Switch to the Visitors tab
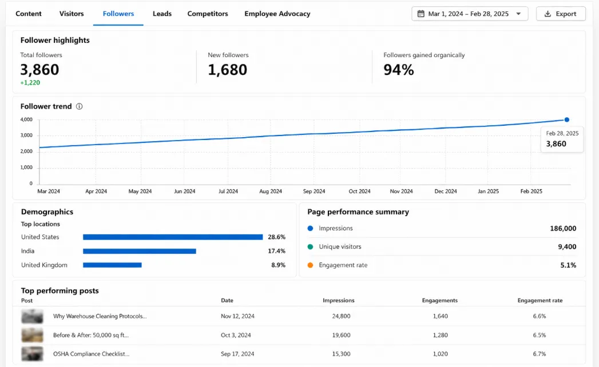The height and width of the screenshot is (367, 599). click(72, 14)
